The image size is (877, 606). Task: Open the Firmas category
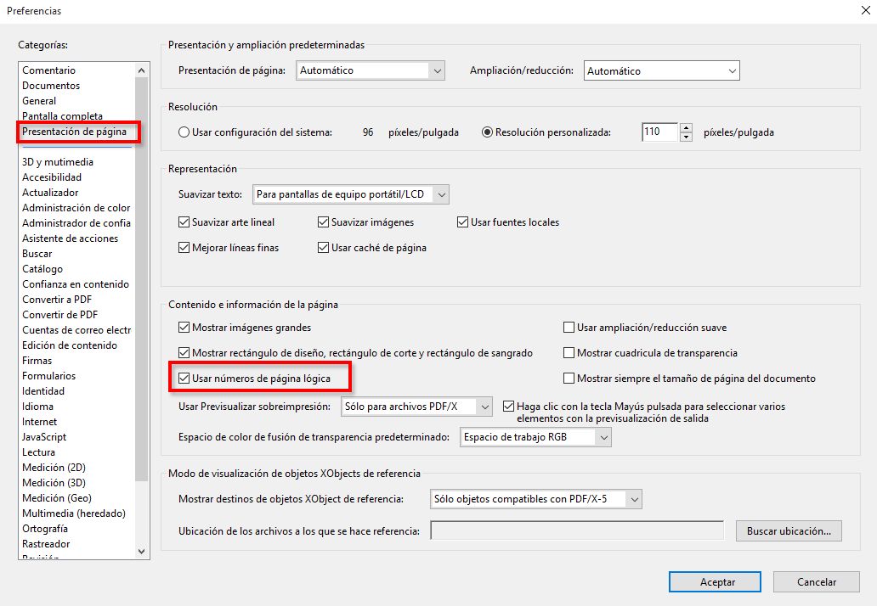(37, 360)
